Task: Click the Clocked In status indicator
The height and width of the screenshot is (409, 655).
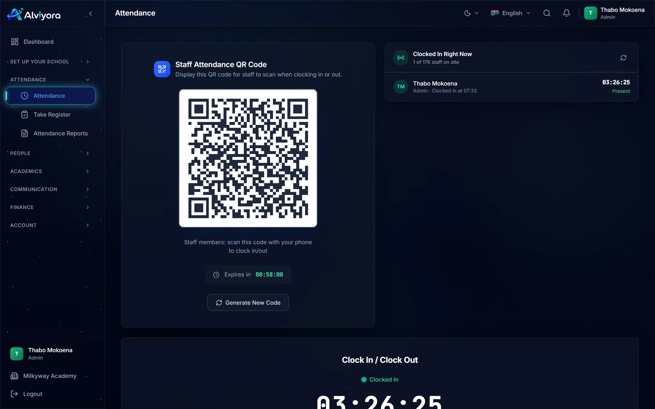Action: point(380,380)
